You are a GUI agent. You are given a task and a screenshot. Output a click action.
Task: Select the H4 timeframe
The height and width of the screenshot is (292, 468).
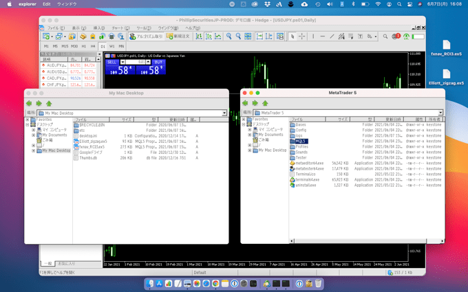click(93, 46)
